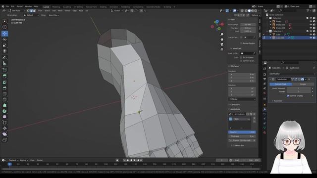
Task: Click the Blender logo menu icon
Action: point(3,6)
